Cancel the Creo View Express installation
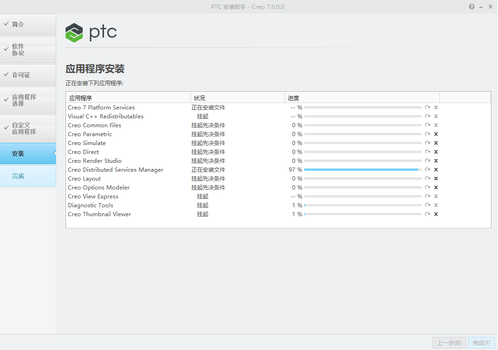Image resolution: width=498 pixels, height=350 pixels. point(436,196)
